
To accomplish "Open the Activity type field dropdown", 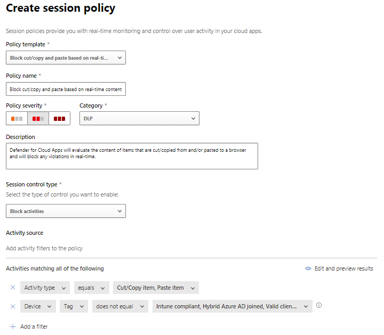I will 45,288.
